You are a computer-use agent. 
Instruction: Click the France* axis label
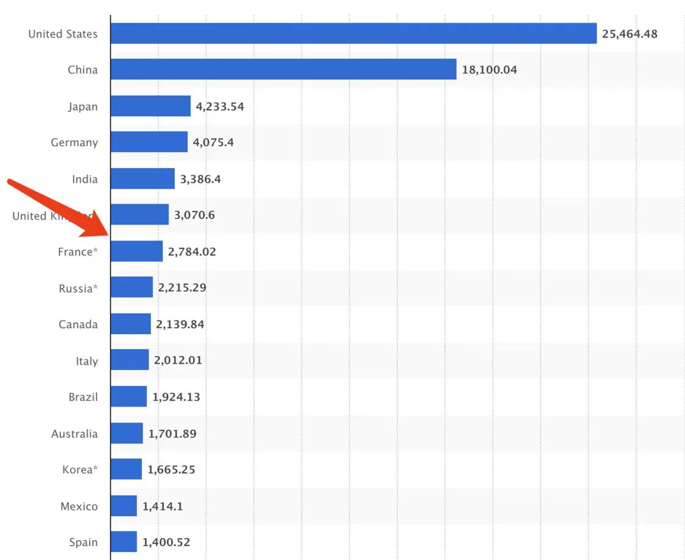(x=78, y=252)
